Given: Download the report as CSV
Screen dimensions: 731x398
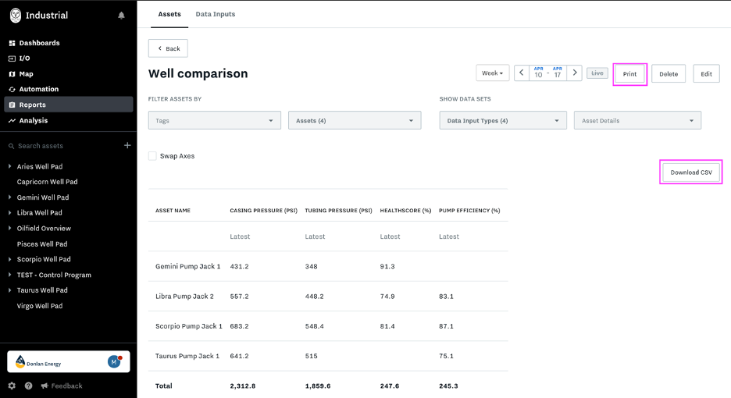Looking at the screenshot, I should pyautogui.click(x=691, y=172).
